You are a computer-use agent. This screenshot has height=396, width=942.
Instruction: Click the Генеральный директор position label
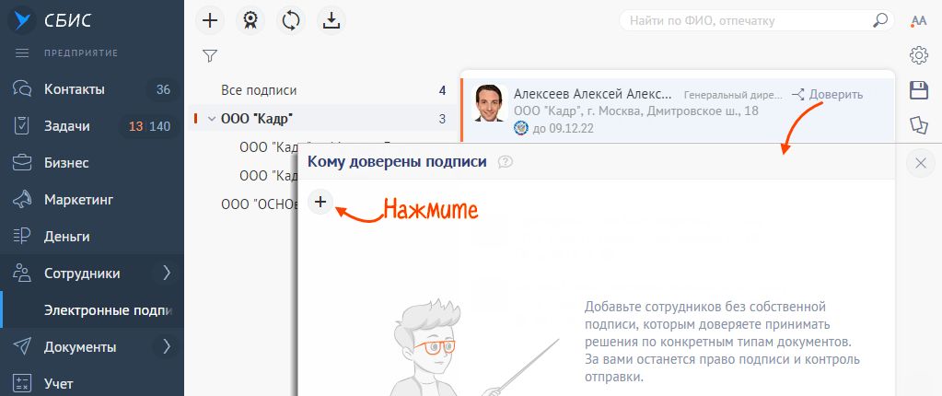734,95
